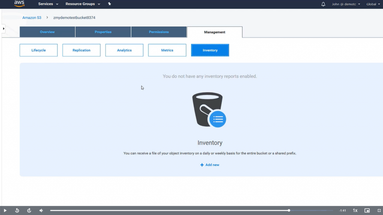The image size is (383, 215).
Task: Play the video
Action: pos(5,211)
